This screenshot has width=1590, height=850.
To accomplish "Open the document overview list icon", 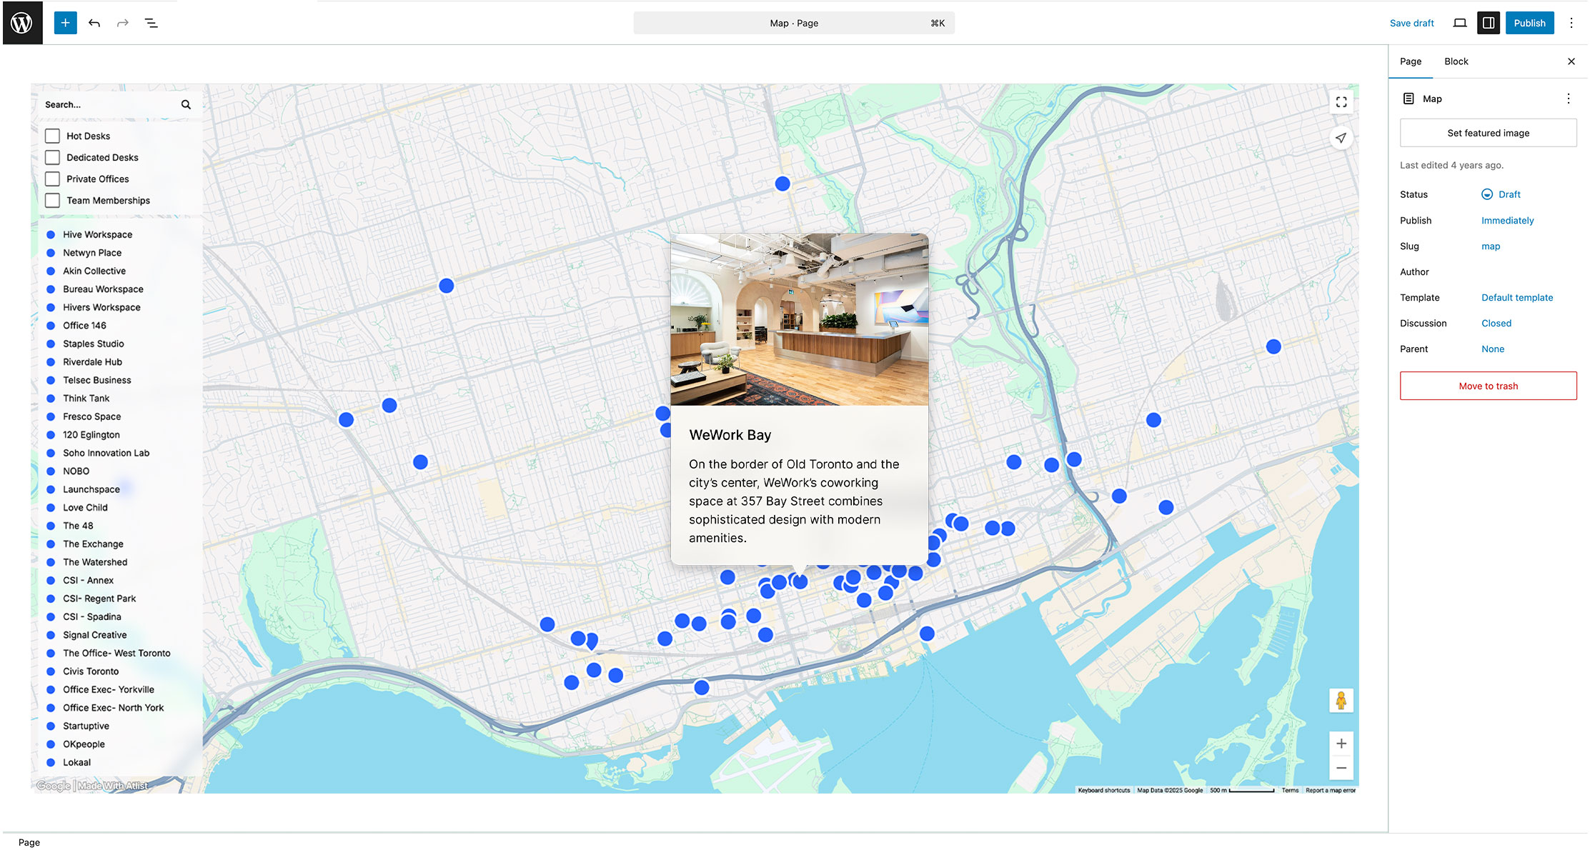I will tap(151, 23).
